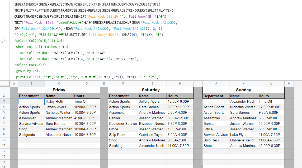This screenshot has width=302, height=168.
Task: Select column D header
Action: [x=87, y=83]
